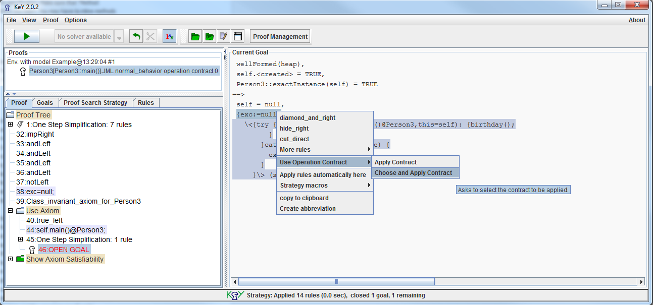This screenshot has height=305, width=653.
Task: Open the Proof menu
Action: pyautogui.click(x=51, y=20)
